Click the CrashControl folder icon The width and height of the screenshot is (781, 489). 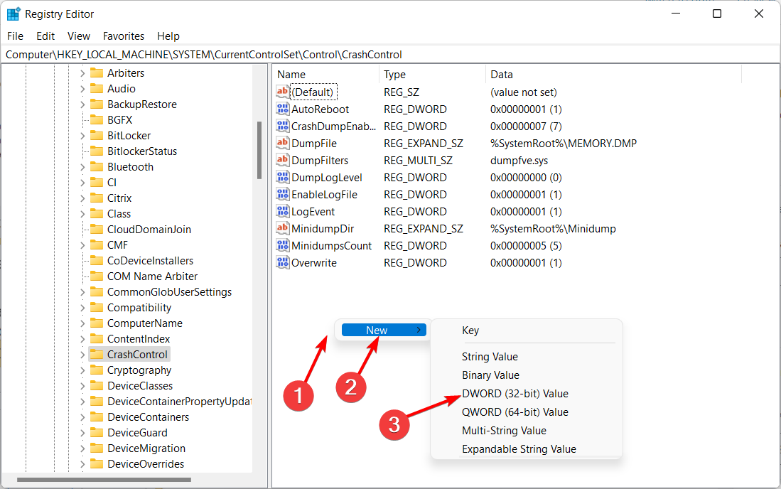(97, 355)
